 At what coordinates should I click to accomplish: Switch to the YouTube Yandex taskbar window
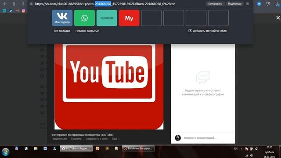[x=76, y=148]
